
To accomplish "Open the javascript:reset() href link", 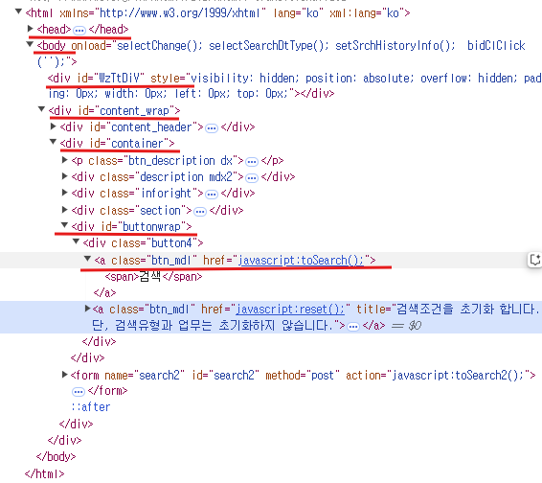I will click(290, 310).
